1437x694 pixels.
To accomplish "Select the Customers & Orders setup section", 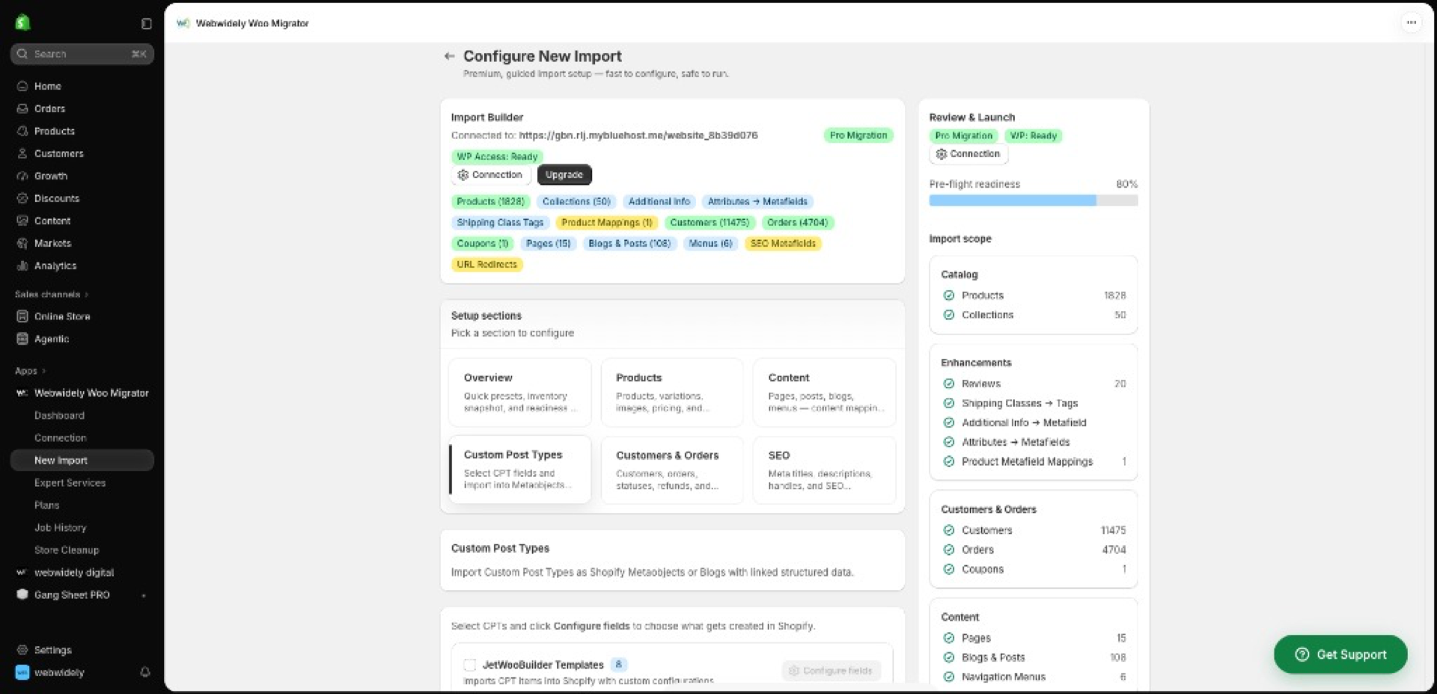I will coord(672,470).
